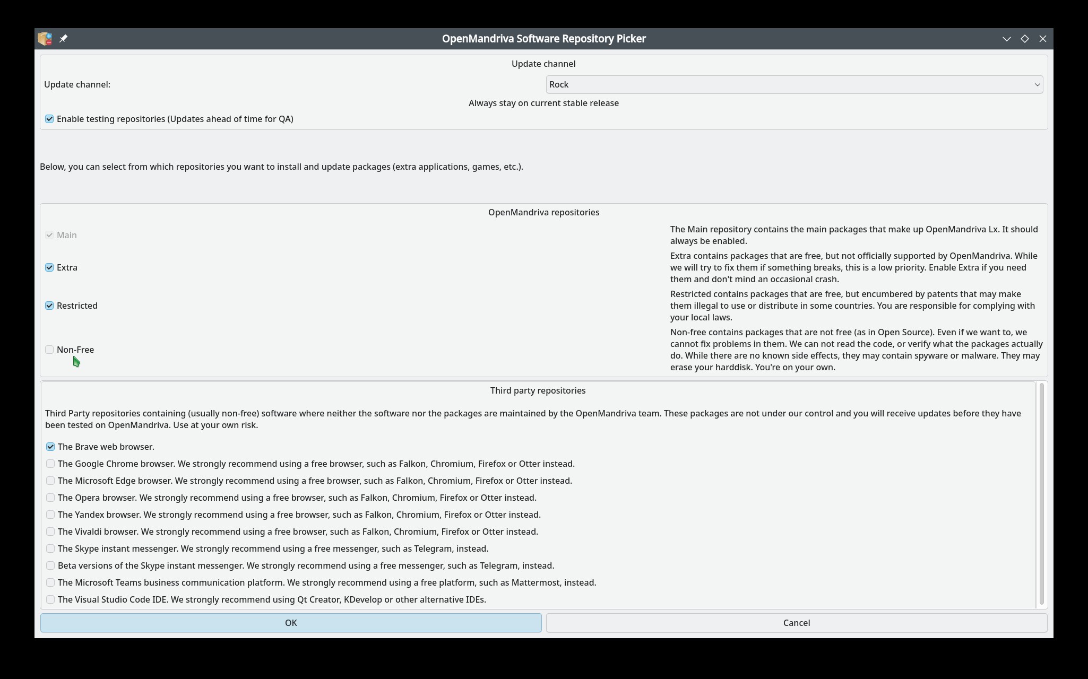1088x679 pixels.
Task: Enable the Visual Studio Code IDE repository
Action: click(50, 599)
